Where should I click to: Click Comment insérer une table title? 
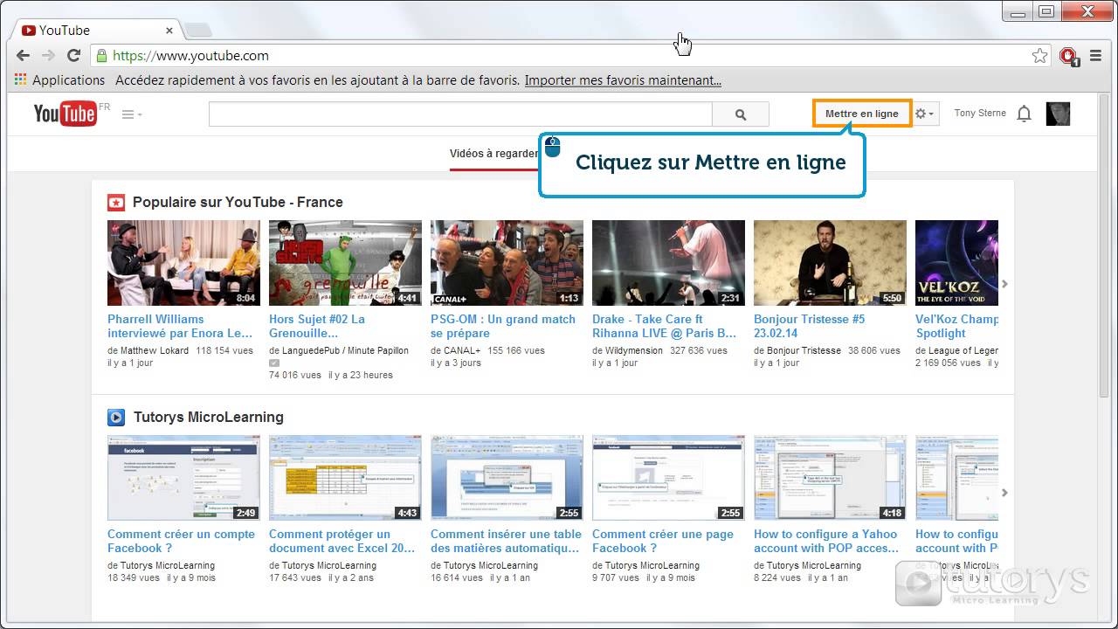click(x=506, y=541)
